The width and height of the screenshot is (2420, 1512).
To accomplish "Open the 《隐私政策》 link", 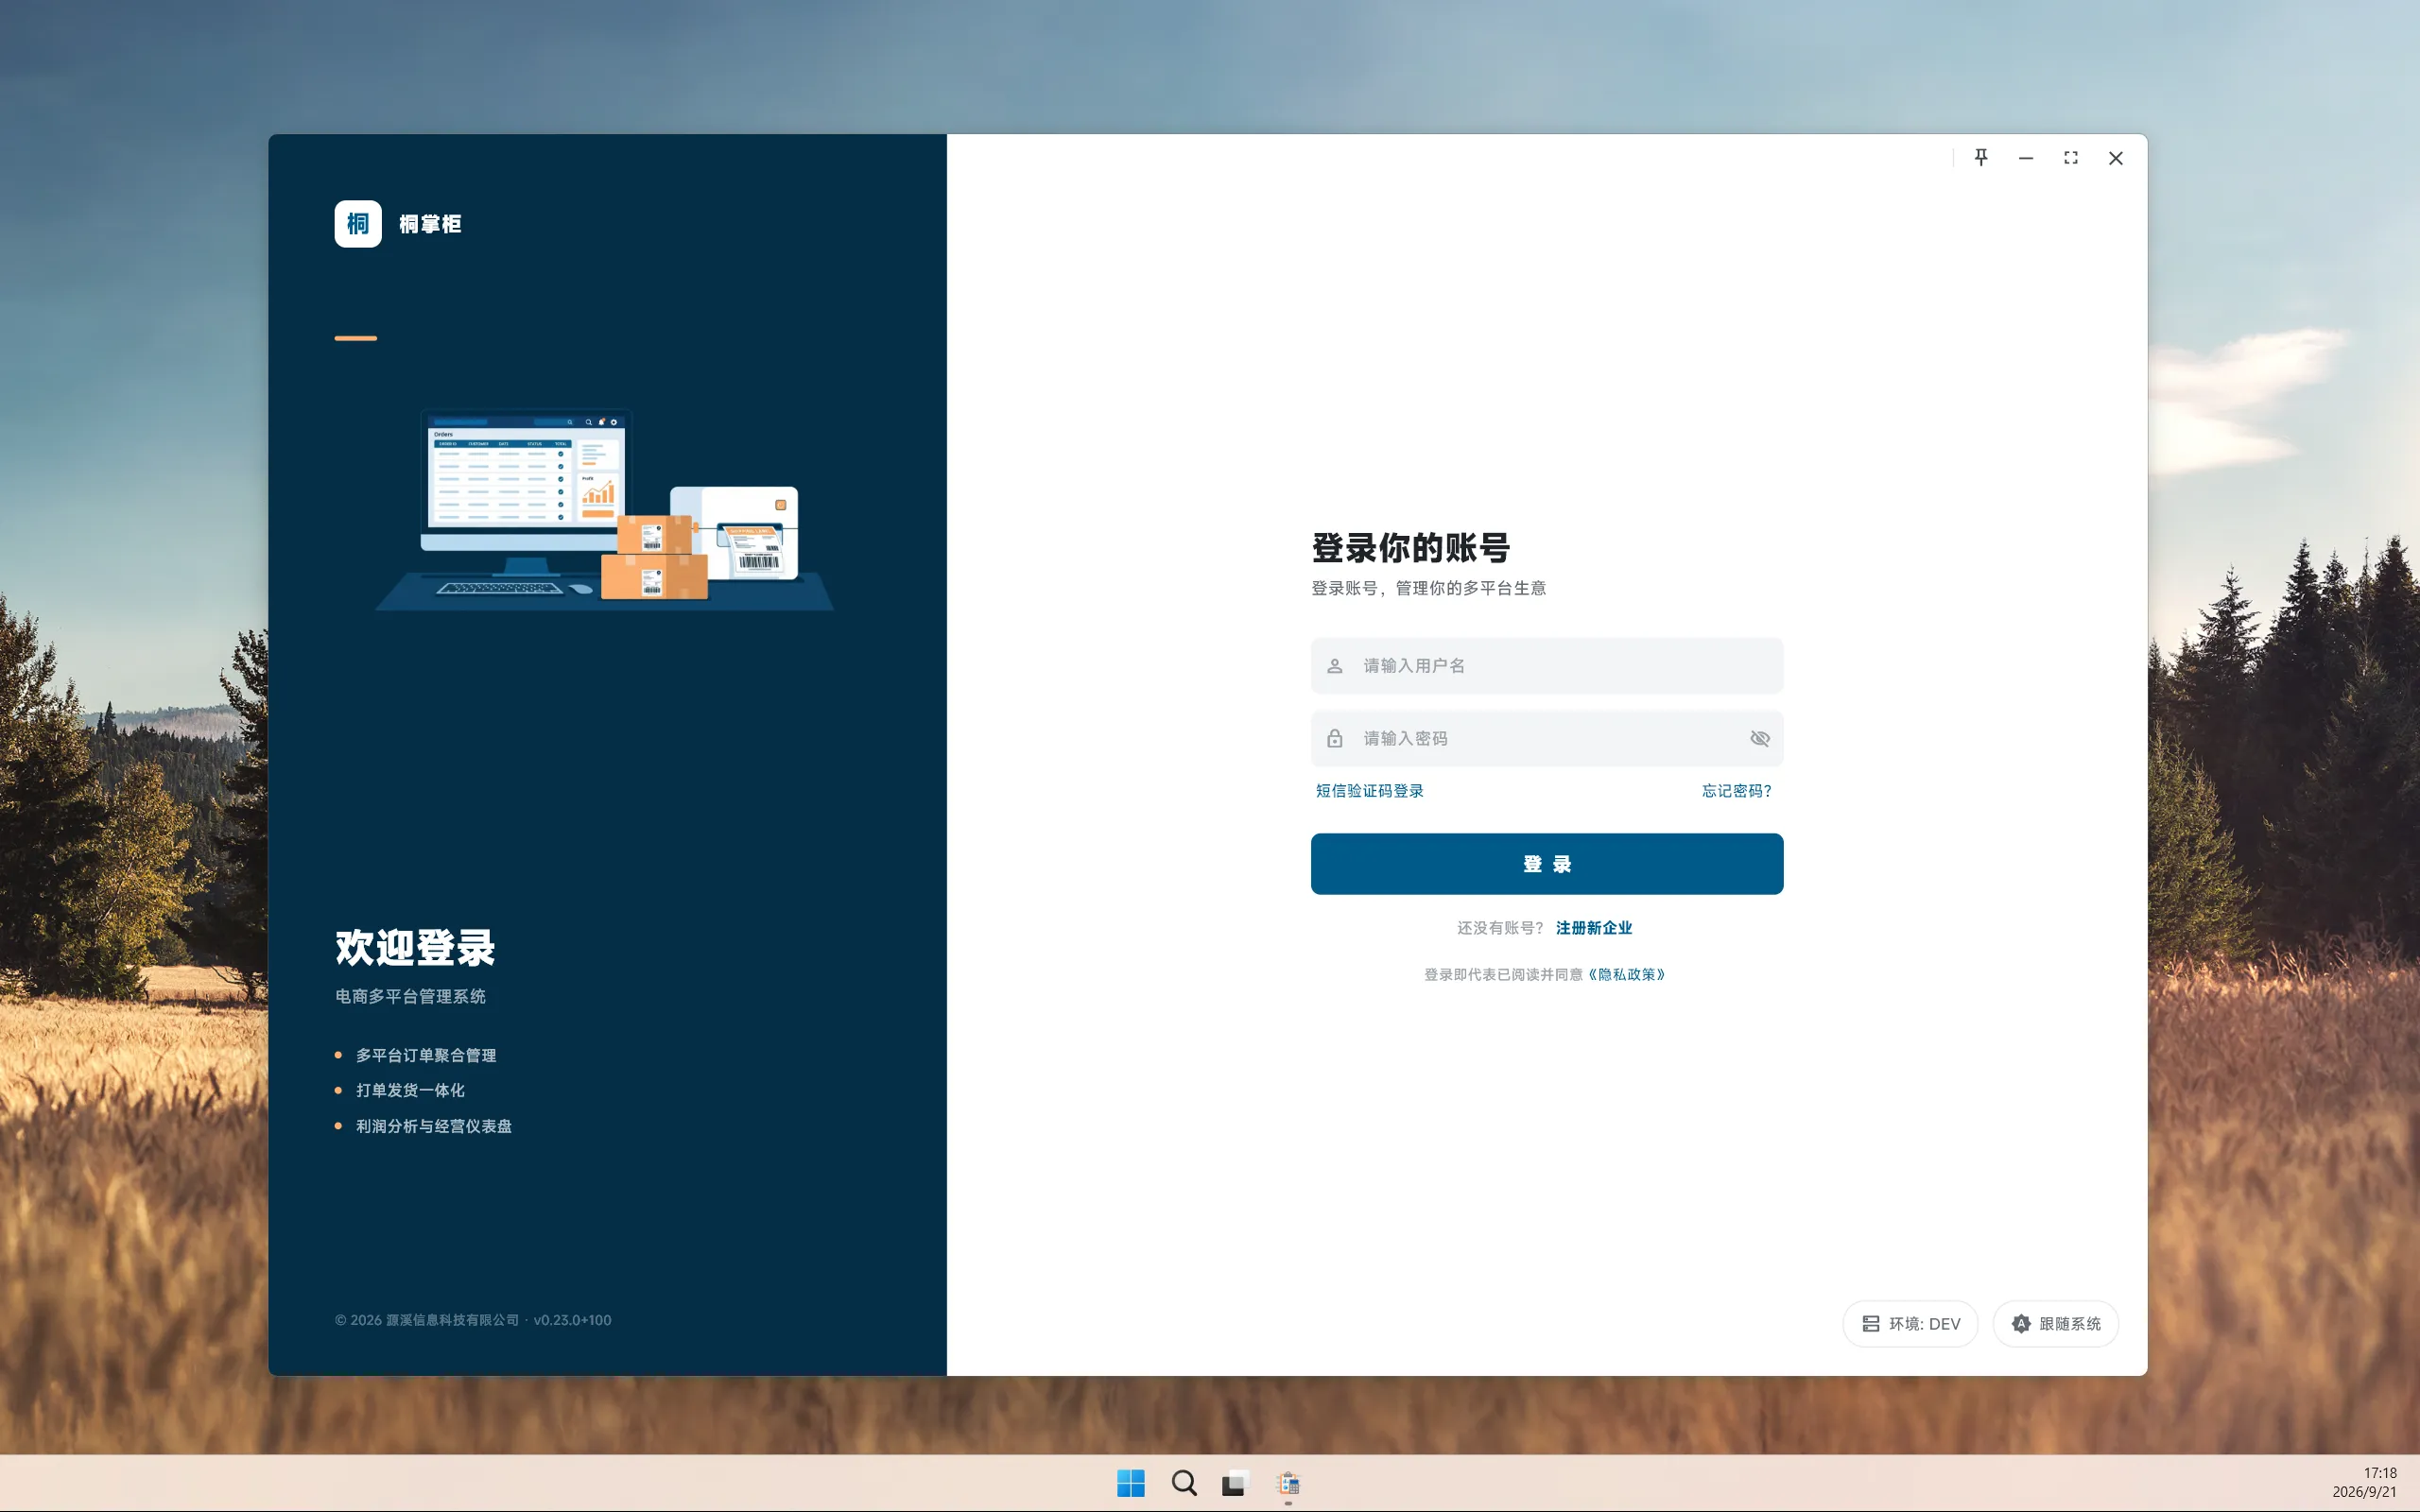I will pyautogui.click(x=1626, y=975).
